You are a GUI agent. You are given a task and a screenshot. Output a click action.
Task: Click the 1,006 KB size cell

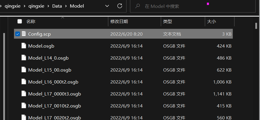(x=222, y=82)
